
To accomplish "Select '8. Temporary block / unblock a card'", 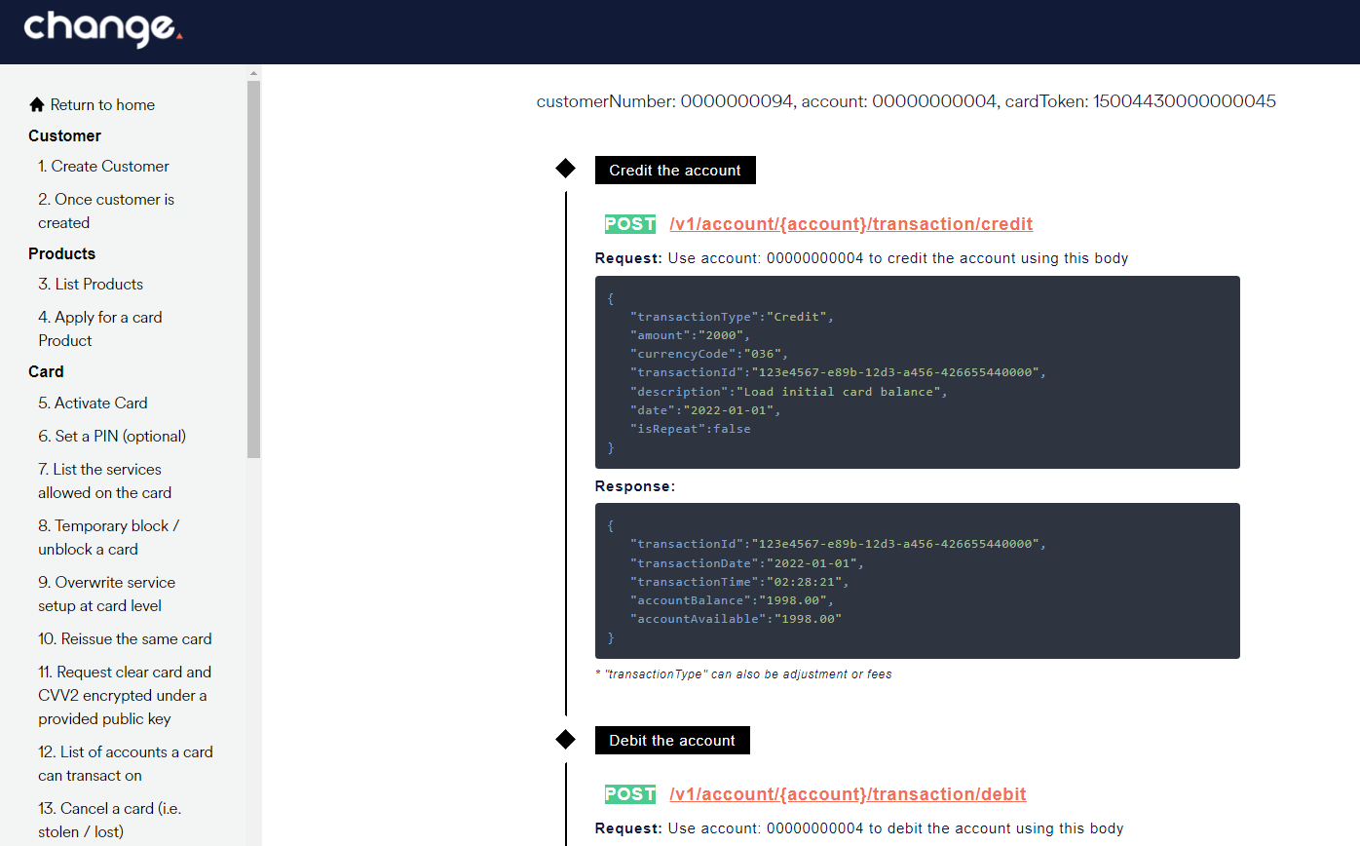I will (108, 537).
